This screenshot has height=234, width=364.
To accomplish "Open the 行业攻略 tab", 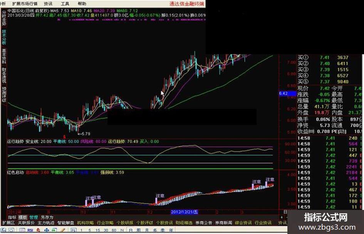I will click(x=105, y=223).
